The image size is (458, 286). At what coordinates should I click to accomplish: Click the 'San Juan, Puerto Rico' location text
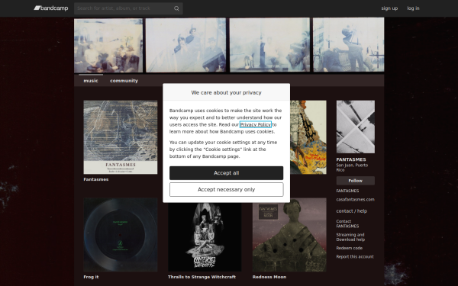point(352,168)
